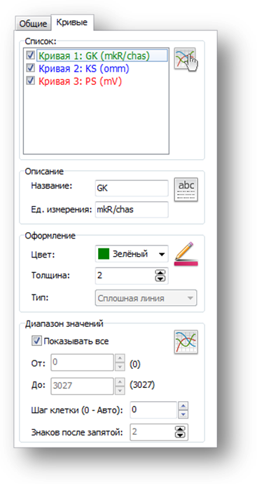Click the curves graph icon in Диапазон значений

(x=186, y=342)
